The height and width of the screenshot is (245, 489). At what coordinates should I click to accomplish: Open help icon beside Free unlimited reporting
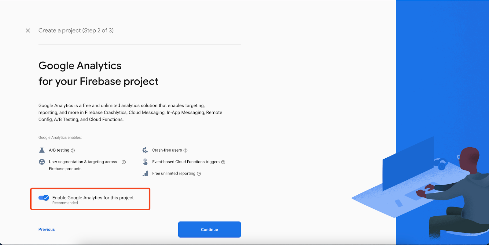[199, 174]
